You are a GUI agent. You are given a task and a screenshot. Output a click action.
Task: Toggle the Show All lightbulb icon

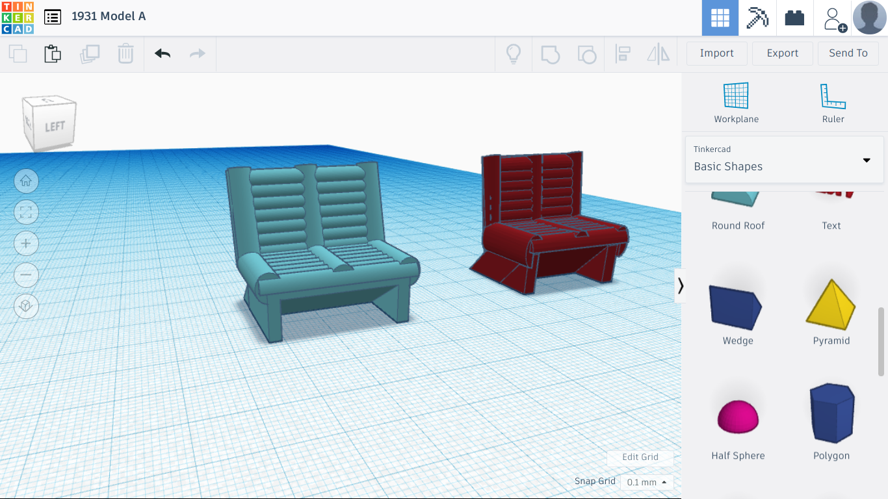tap(514, 53)
